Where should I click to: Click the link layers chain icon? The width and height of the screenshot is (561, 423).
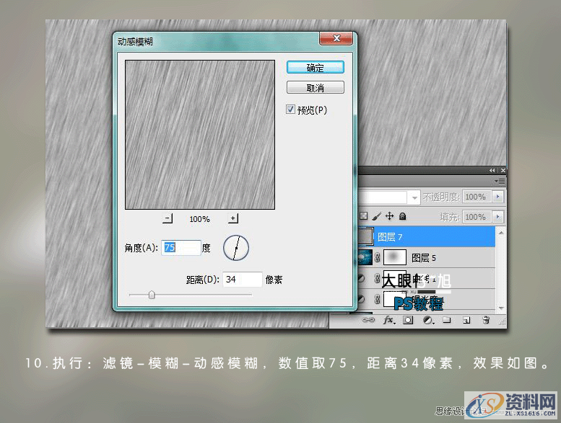pos(368,319)
